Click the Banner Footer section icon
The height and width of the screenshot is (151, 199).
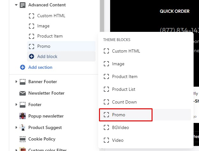tap(23, 82)
